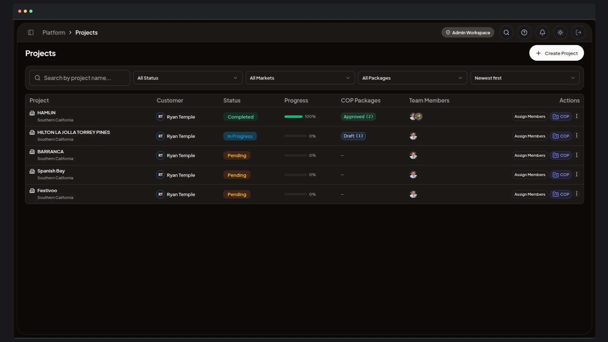The image size is (608, 342).
Task: Click the Admin Workspace badge
Action: point(468,33)
